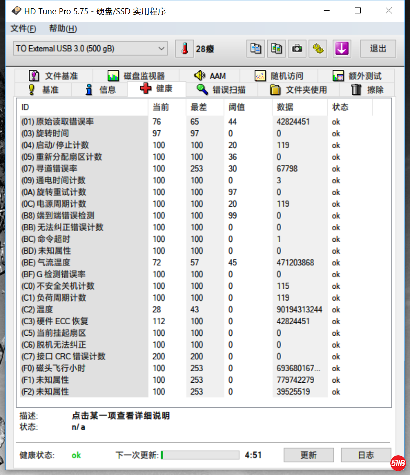Switch to the 文件夹使用 tab
Screen dimensions: 410x475
pos(298,90)
